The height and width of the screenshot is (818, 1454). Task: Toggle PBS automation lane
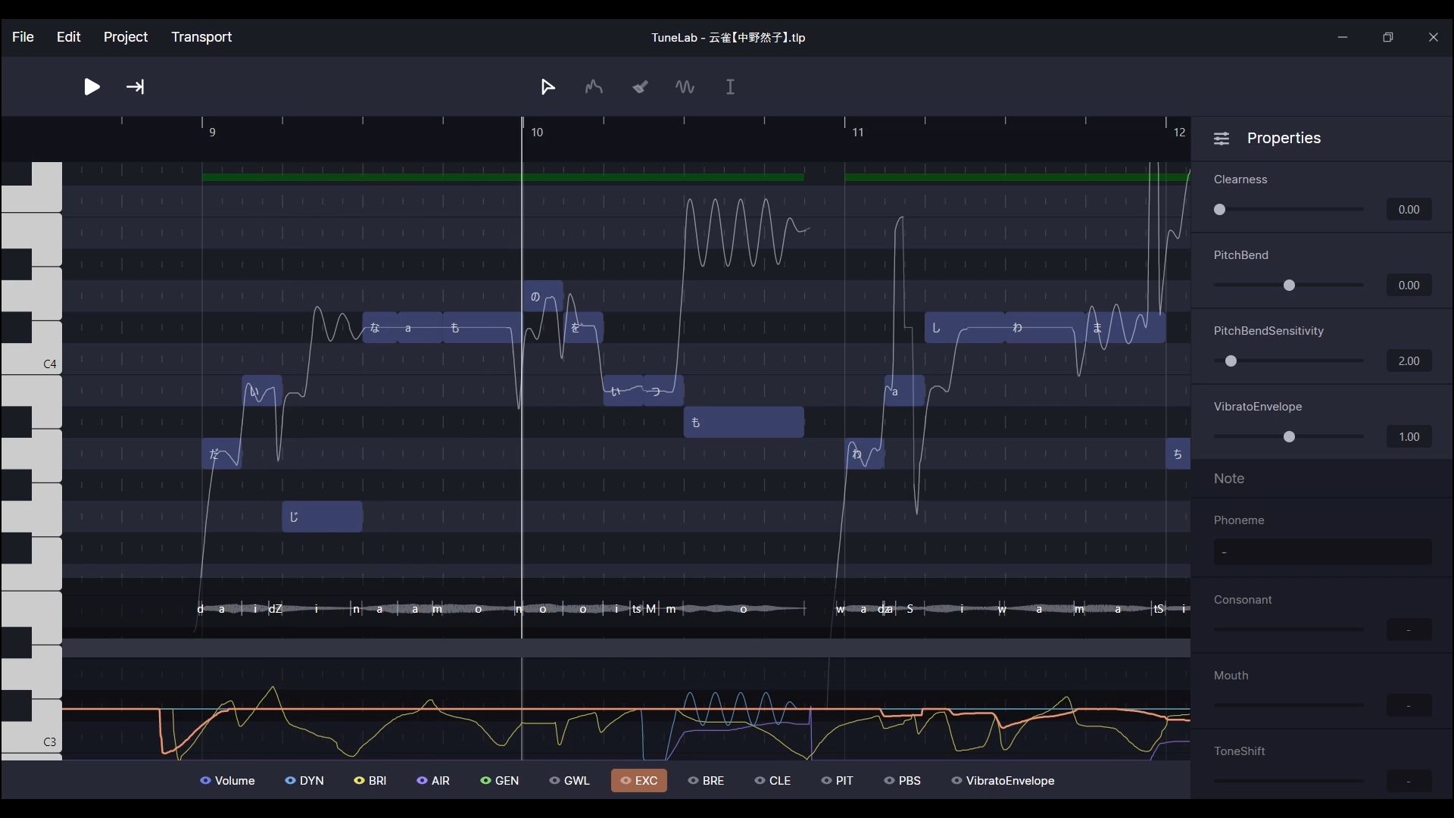(x=903, y=781)
